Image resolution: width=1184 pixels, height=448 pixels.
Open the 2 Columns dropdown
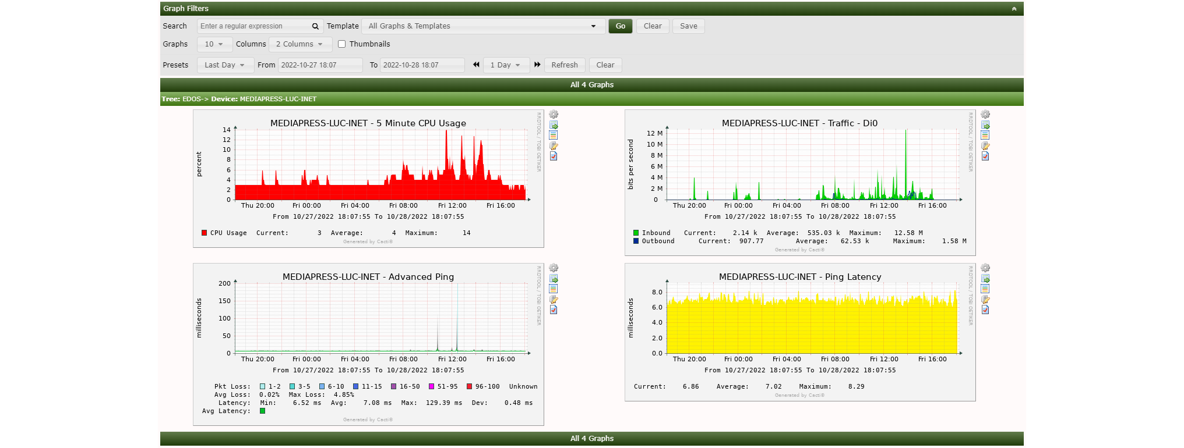point(300,44)
